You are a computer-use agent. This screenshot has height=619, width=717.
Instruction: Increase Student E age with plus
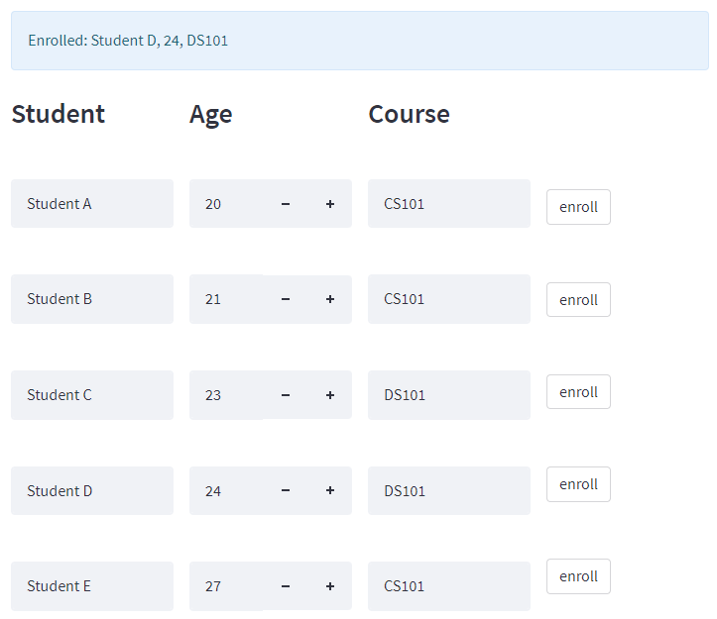[x=329, y=586]
